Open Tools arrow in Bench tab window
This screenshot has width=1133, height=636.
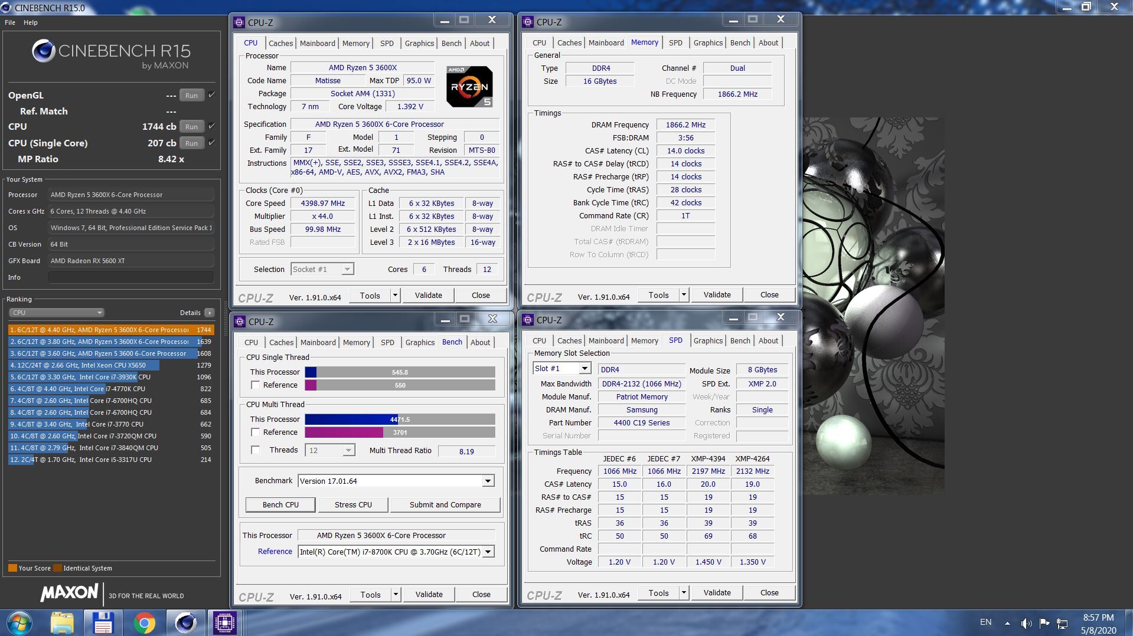pos(396,595)
